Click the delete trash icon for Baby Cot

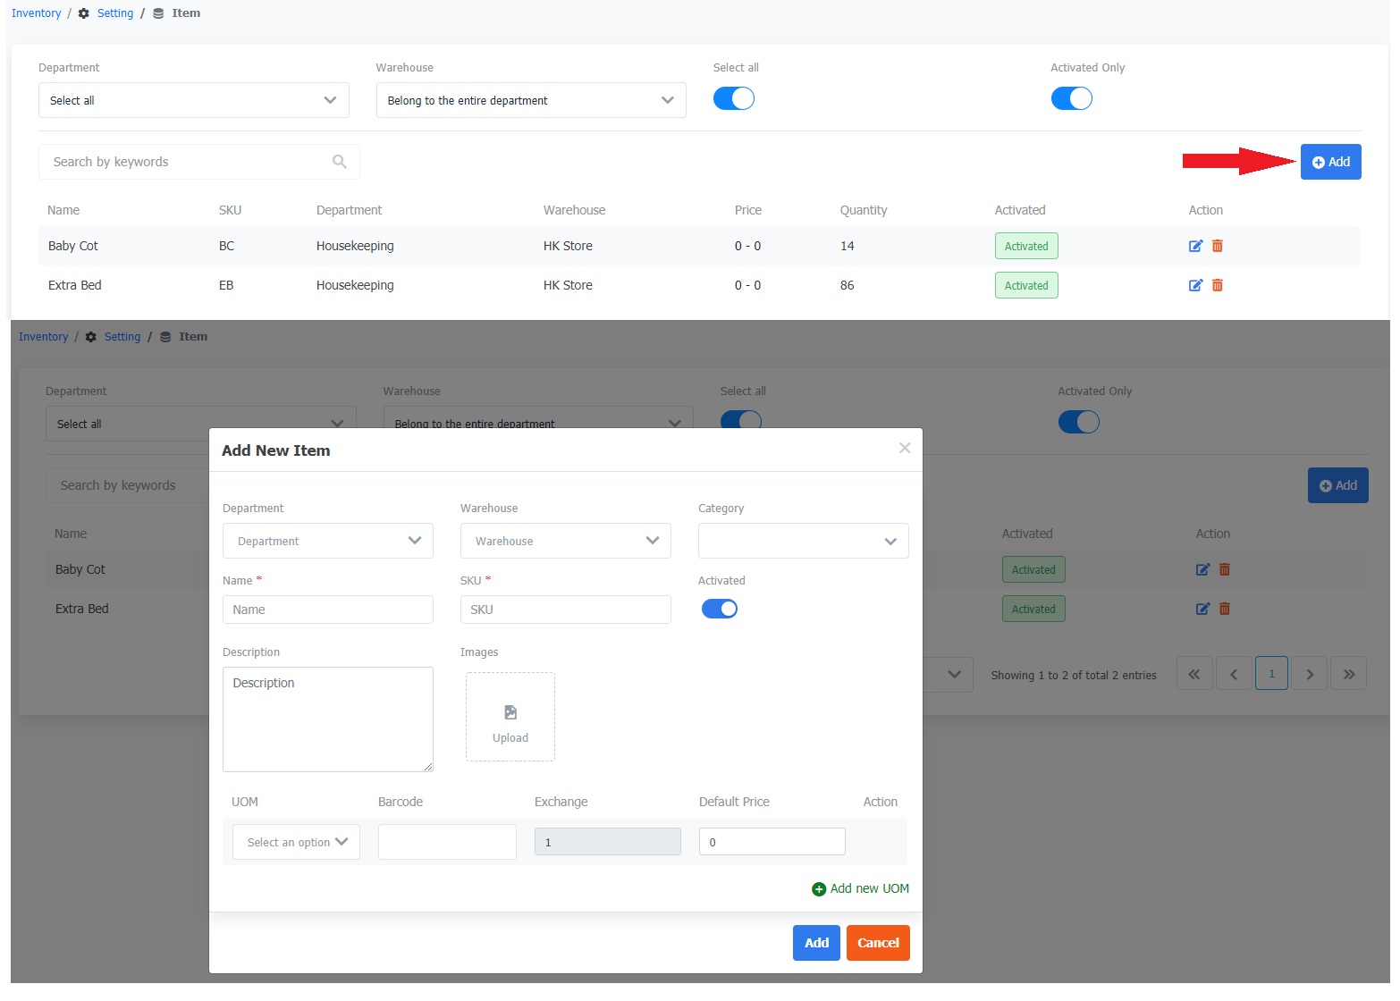coord(1218,246)
